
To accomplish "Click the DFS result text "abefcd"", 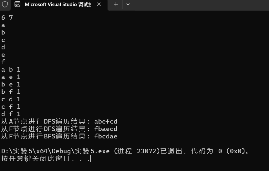I will coord(106,121).
